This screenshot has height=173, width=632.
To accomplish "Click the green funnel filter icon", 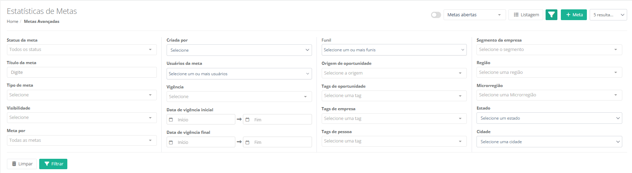I will coord(551,15).
